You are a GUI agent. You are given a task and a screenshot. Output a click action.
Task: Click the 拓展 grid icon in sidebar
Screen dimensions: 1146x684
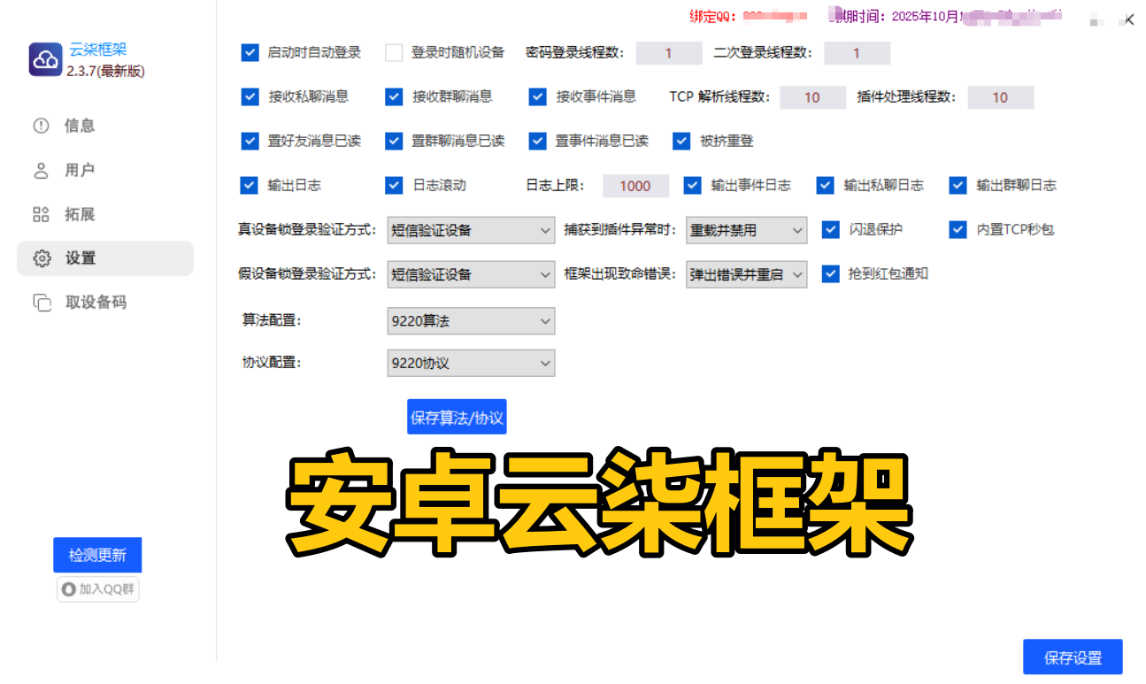41,214
